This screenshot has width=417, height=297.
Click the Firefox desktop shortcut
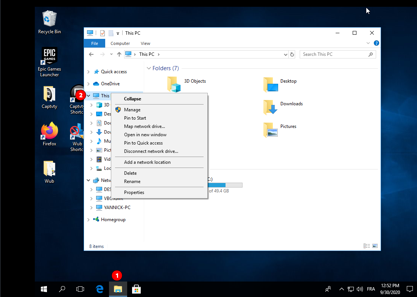[49, 131]
